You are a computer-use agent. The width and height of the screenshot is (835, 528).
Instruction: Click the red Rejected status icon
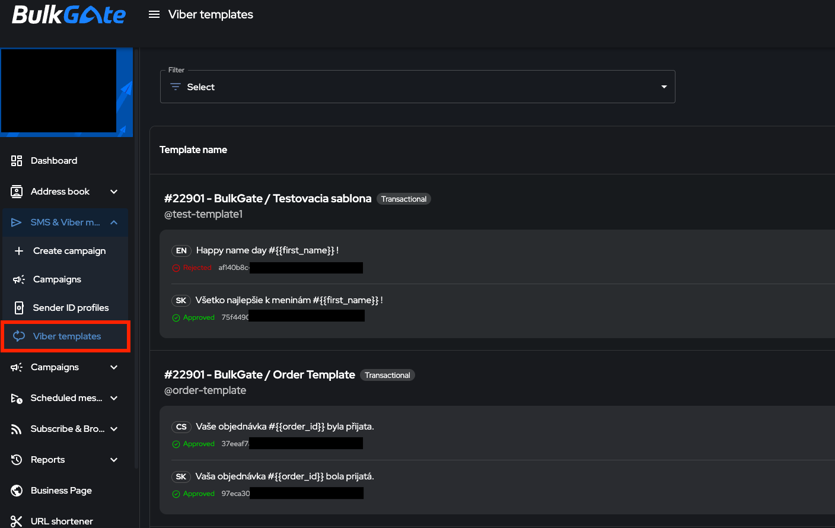[x=176, y=268]
